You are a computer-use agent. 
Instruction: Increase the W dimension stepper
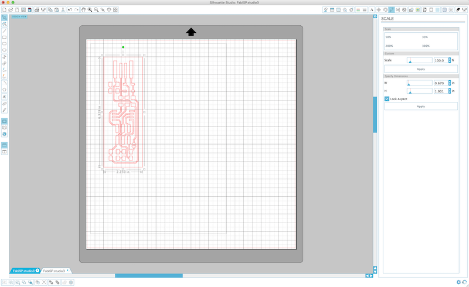point(450,81)
